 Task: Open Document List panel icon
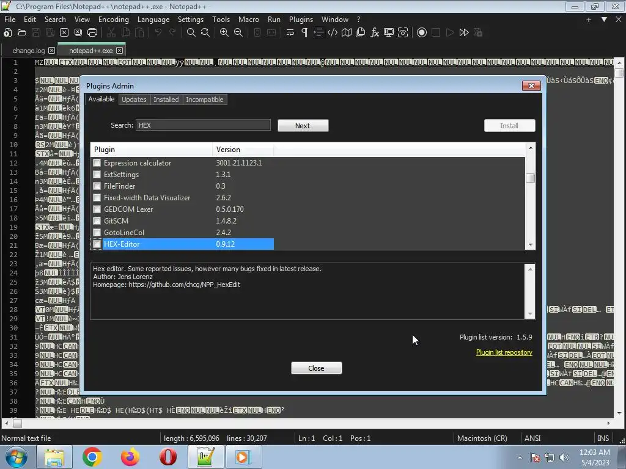tap(361, 33)
